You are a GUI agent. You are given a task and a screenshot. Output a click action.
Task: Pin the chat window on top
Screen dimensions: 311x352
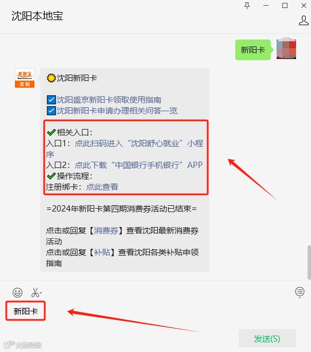click(x=247, y=6)
